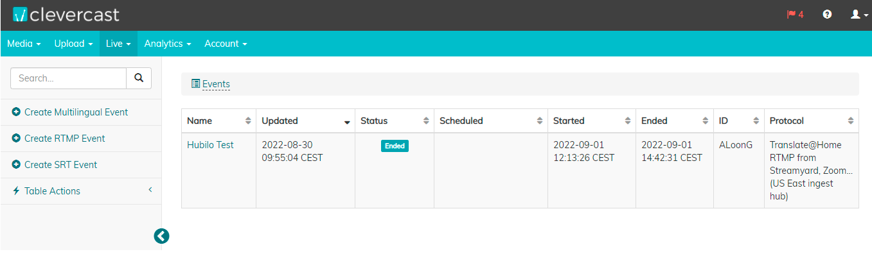This screenshot has width=872, height=254.
Task: Click the magnifier search button
Action: (139, 78)
